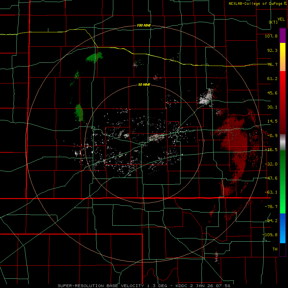The height and width of the screenshot is (288, 288).
Task: Select the -0.9 velocity scale value
Action: coord(272,136)
